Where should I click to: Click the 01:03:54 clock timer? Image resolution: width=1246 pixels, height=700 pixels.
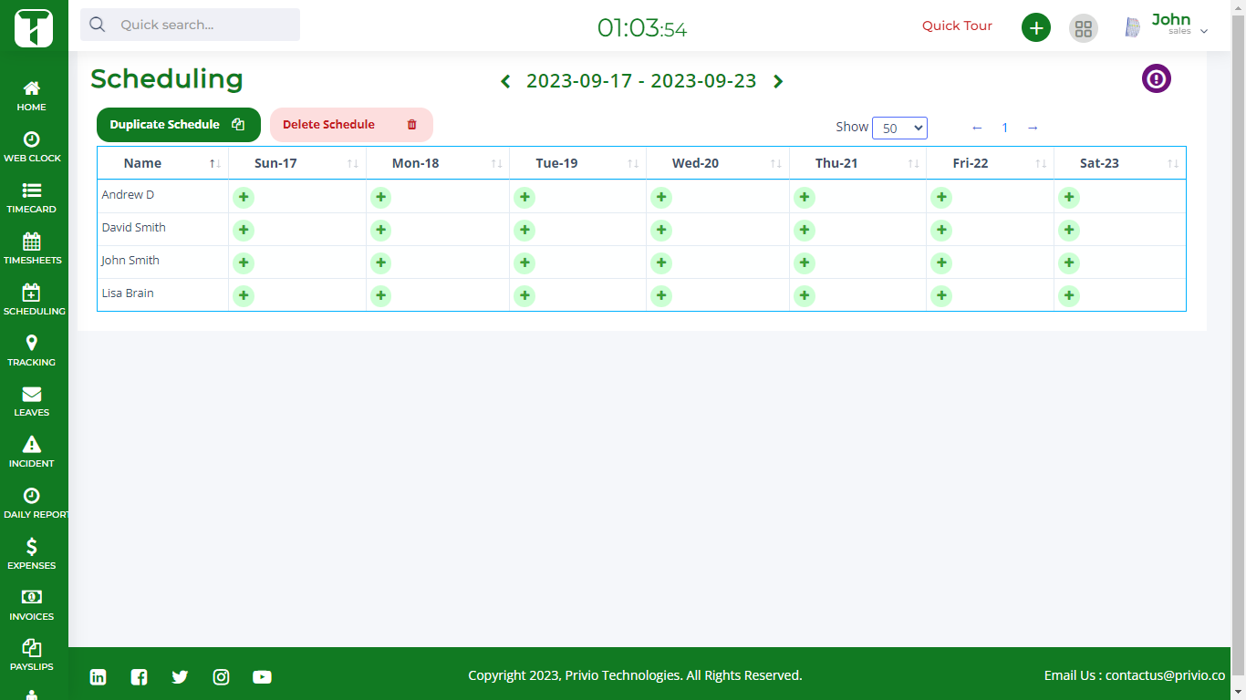point(642,28)
